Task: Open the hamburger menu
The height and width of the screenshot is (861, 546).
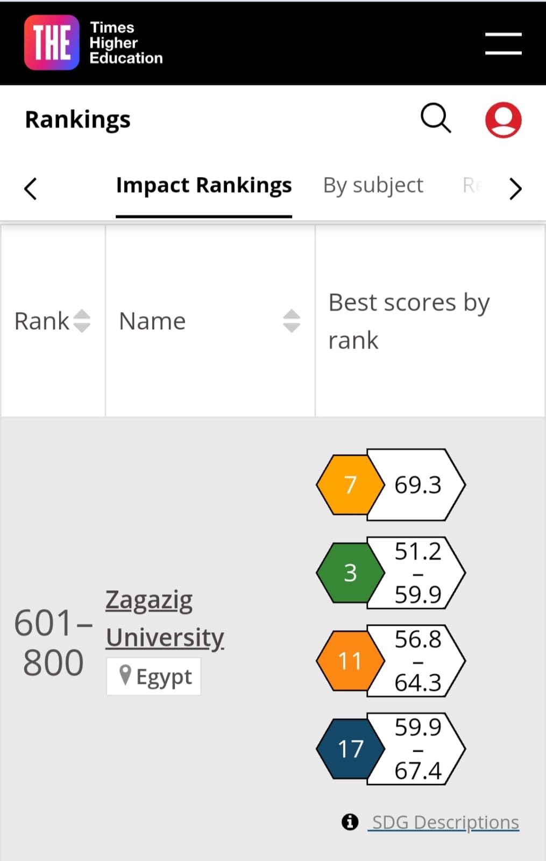Action: point(503,44)
